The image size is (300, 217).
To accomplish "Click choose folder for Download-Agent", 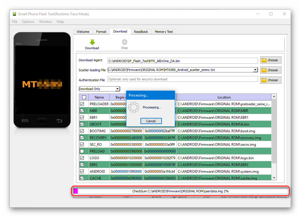I will tap(270, 60).
